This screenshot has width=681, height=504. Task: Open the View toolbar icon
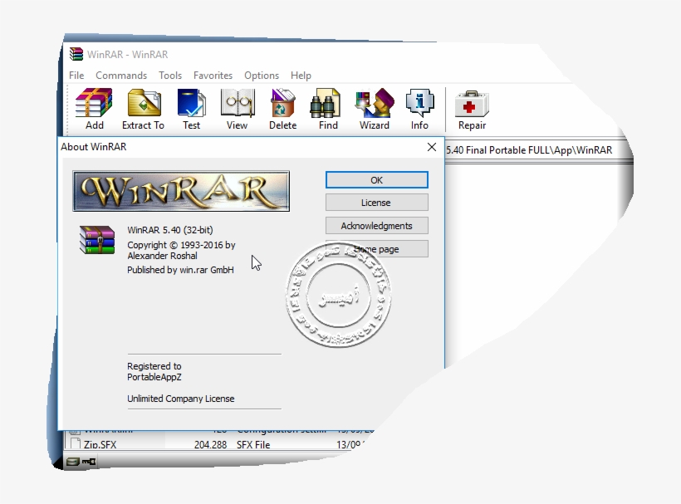click(x=237, y=103)
